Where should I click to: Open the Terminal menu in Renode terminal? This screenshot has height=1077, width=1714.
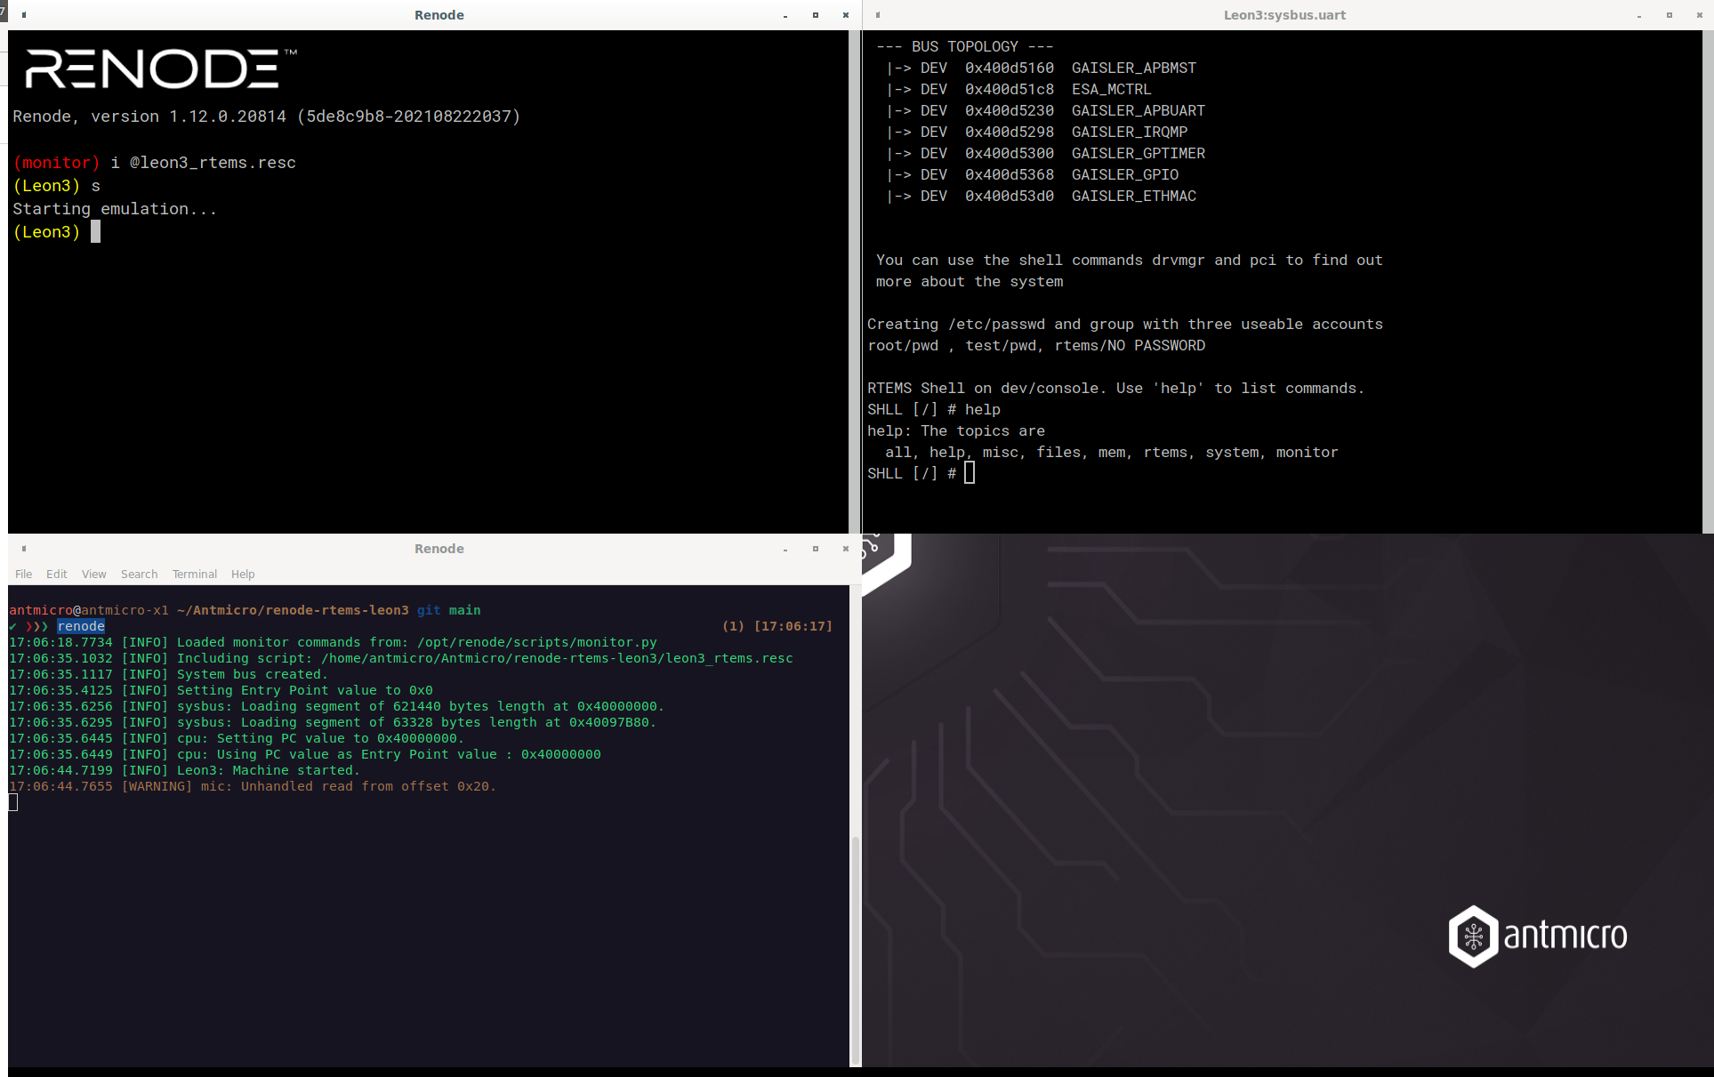194,574
